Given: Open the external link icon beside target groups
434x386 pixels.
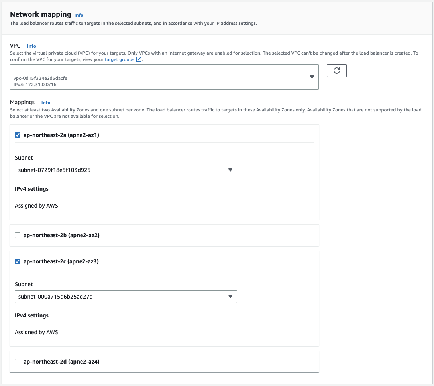Looking at the screenshot, I should 139,59.
